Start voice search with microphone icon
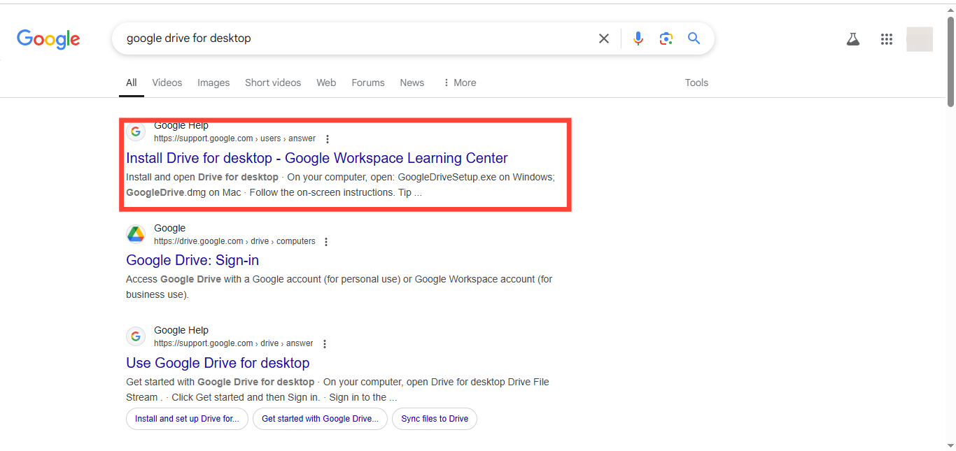 coord(638,38)
